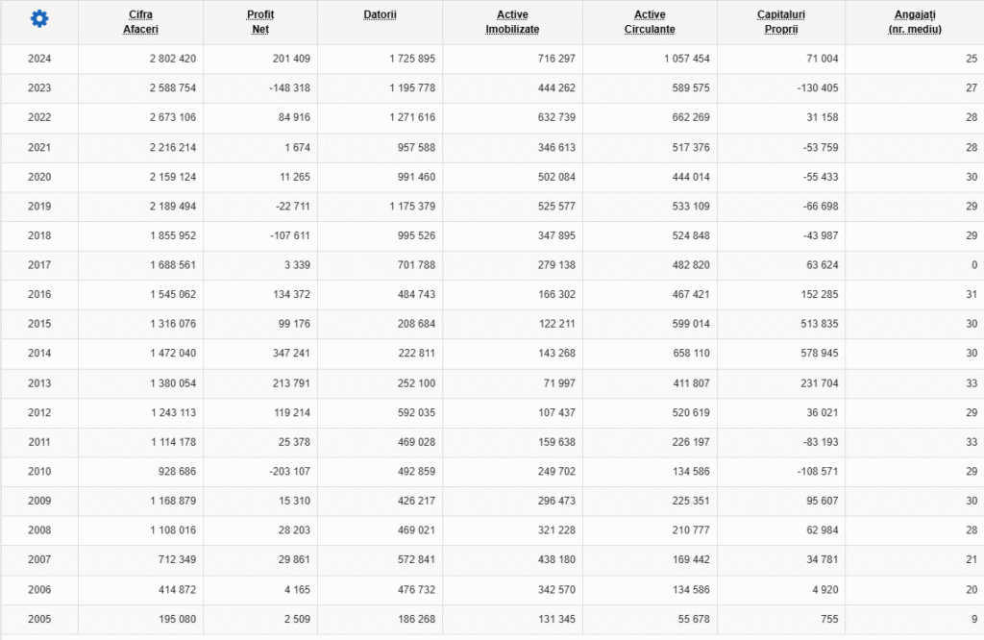Click the Active Circulante column header
The image size is (984, 640).
pos(650,22)
